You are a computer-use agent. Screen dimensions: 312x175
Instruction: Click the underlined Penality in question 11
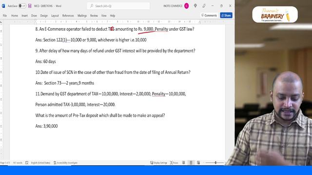click(x=158, y=94)
